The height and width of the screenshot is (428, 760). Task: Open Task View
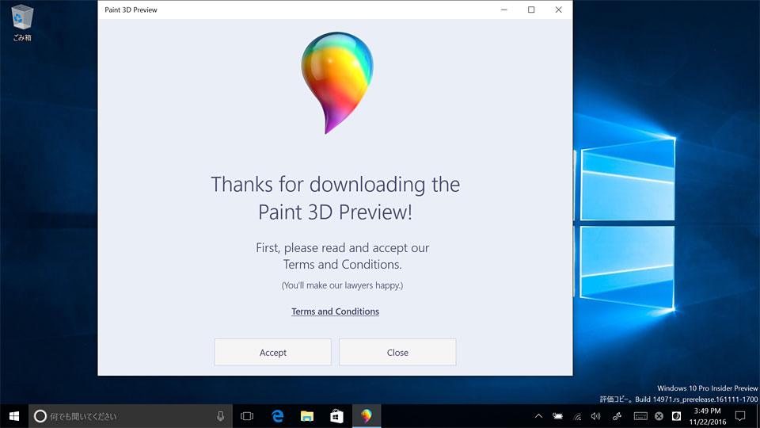[247, 416]
